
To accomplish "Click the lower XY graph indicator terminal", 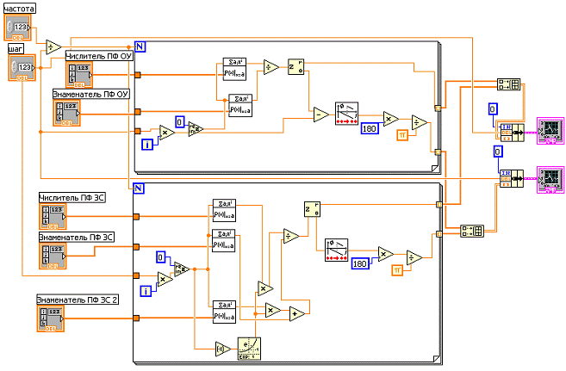I will (549, 176).
